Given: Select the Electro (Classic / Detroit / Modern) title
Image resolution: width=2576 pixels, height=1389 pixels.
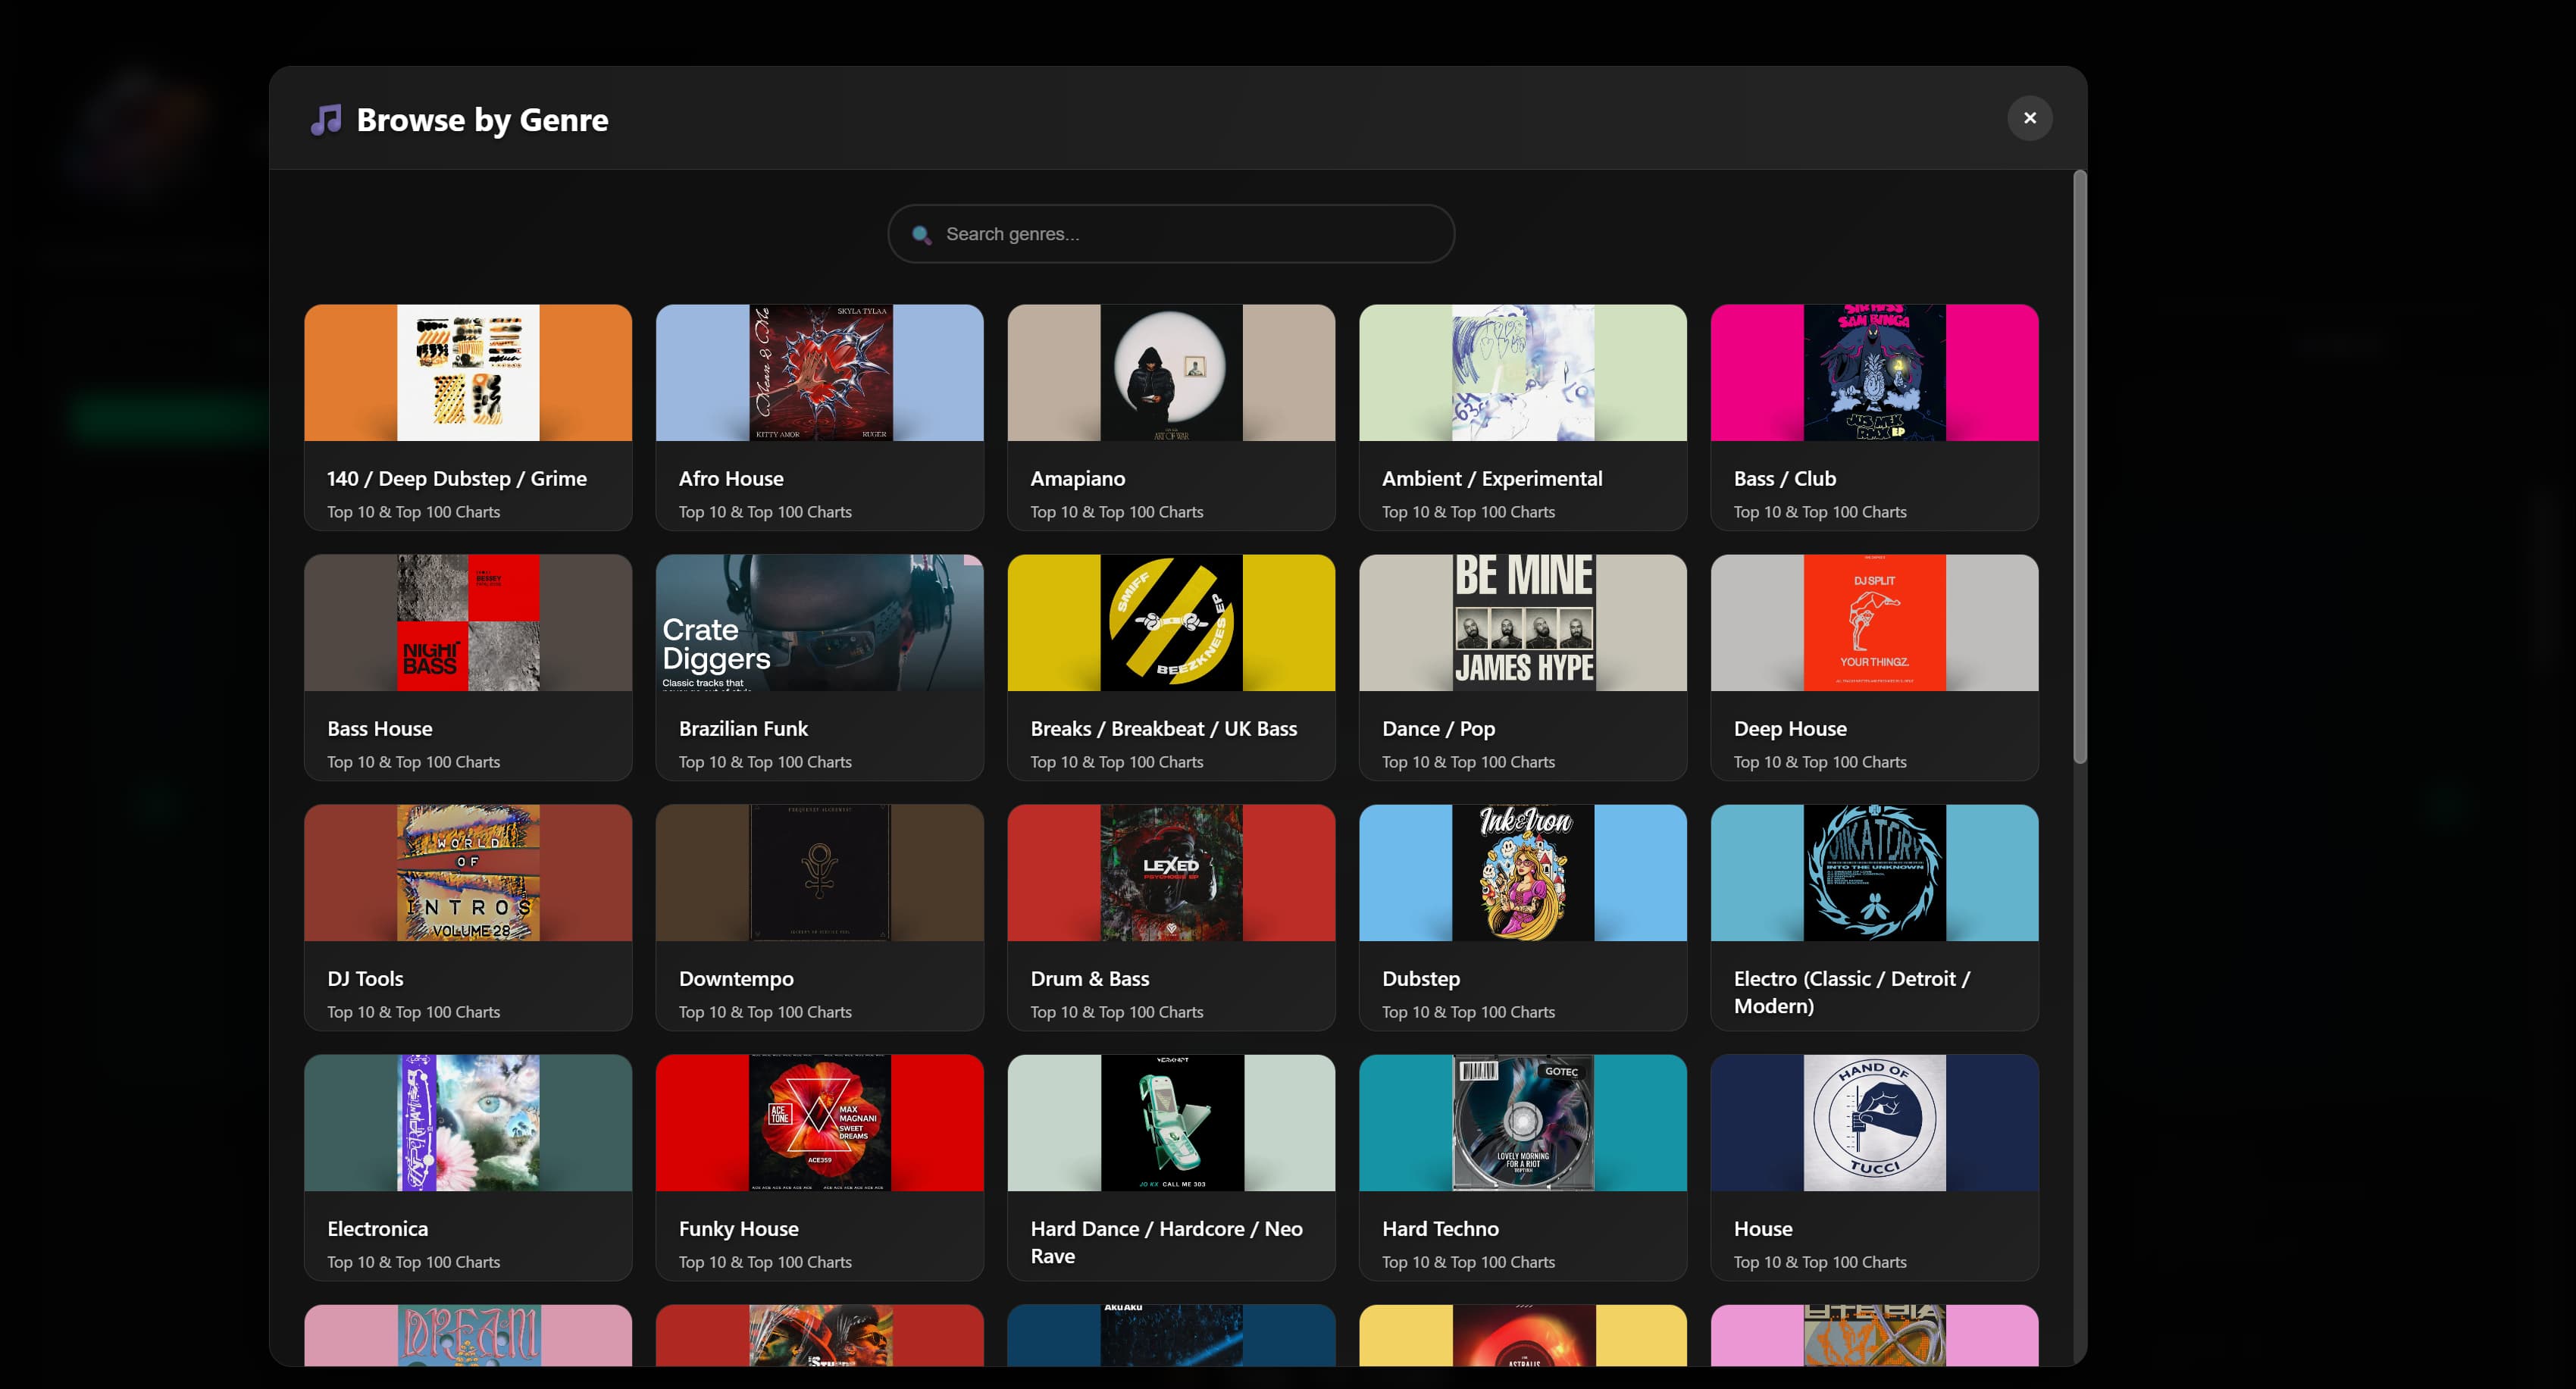Looking at the screenshot, I should coord(1852,992).
